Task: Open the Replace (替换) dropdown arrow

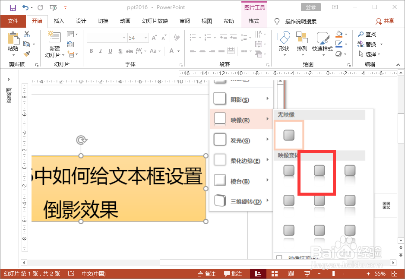Action: point(381,44)
